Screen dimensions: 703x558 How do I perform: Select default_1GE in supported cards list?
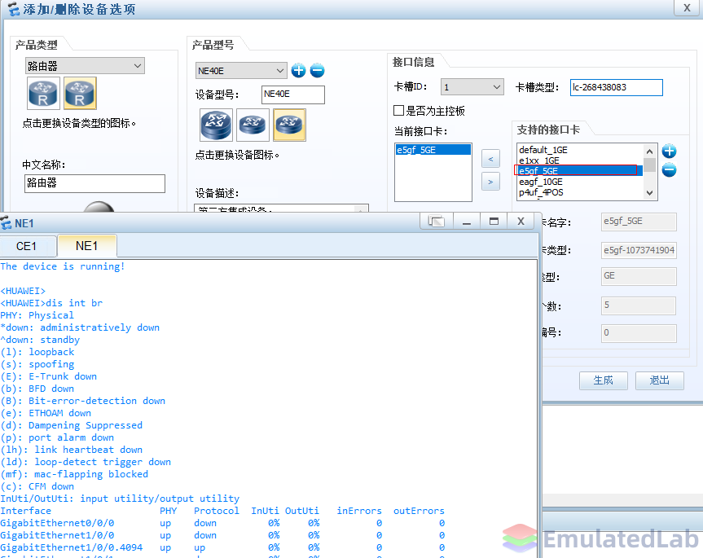(580, 150)
